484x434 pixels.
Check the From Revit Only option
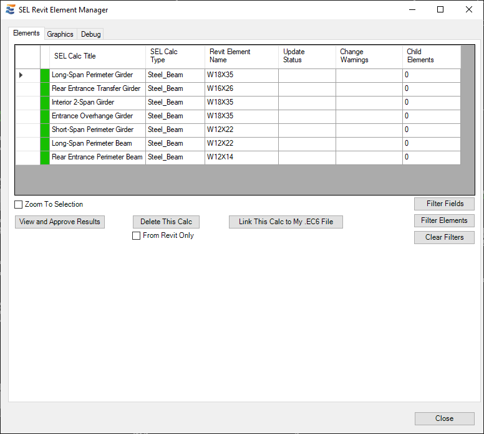pyautogui.click(x=137, y=235)
